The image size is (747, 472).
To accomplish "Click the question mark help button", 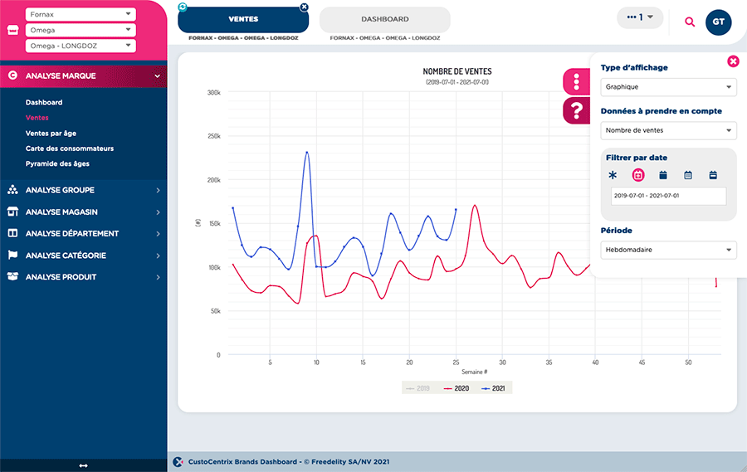I will tap(576, 110).
